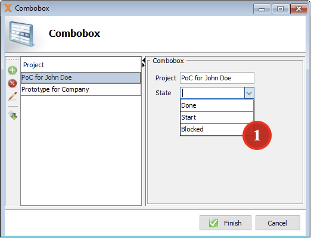Collapse panel with left splitter arrow

(x=144, y=60)
